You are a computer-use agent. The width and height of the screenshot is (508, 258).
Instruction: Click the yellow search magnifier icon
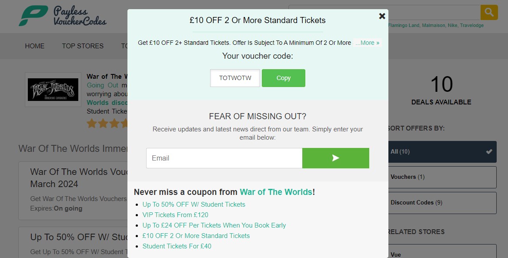tap(489, 12)
